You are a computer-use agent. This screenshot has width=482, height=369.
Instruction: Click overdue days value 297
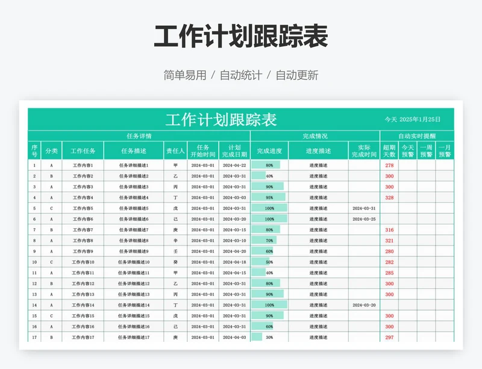(x=389, y=337)
